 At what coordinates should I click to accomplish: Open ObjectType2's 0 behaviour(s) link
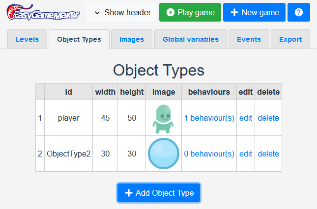tap(209, 154)
